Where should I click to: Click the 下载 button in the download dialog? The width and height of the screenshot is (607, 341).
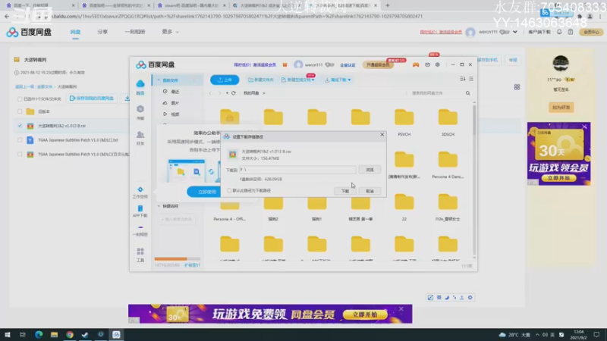pos(345,191)
